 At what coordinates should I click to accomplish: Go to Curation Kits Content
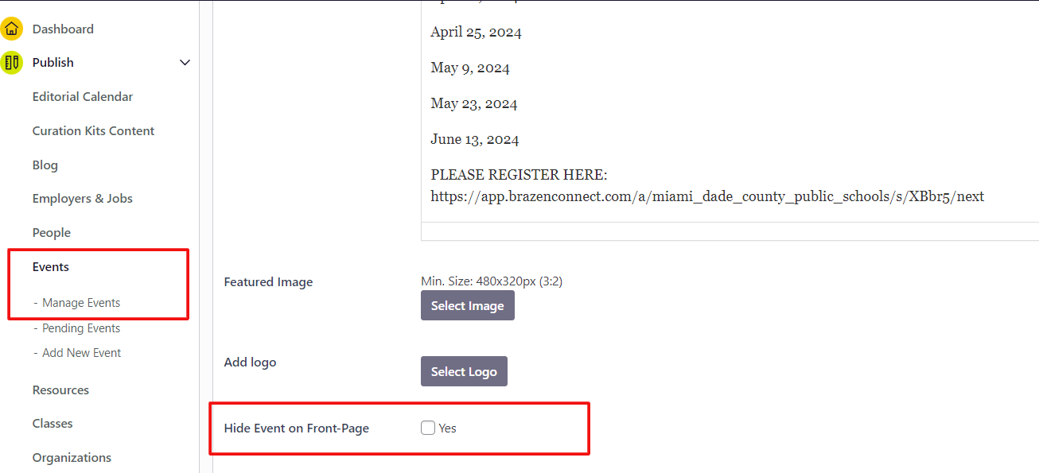[x=93, y=131]
